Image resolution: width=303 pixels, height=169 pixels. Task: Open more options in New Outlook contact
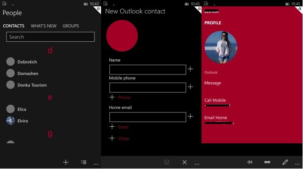(196, 164)
